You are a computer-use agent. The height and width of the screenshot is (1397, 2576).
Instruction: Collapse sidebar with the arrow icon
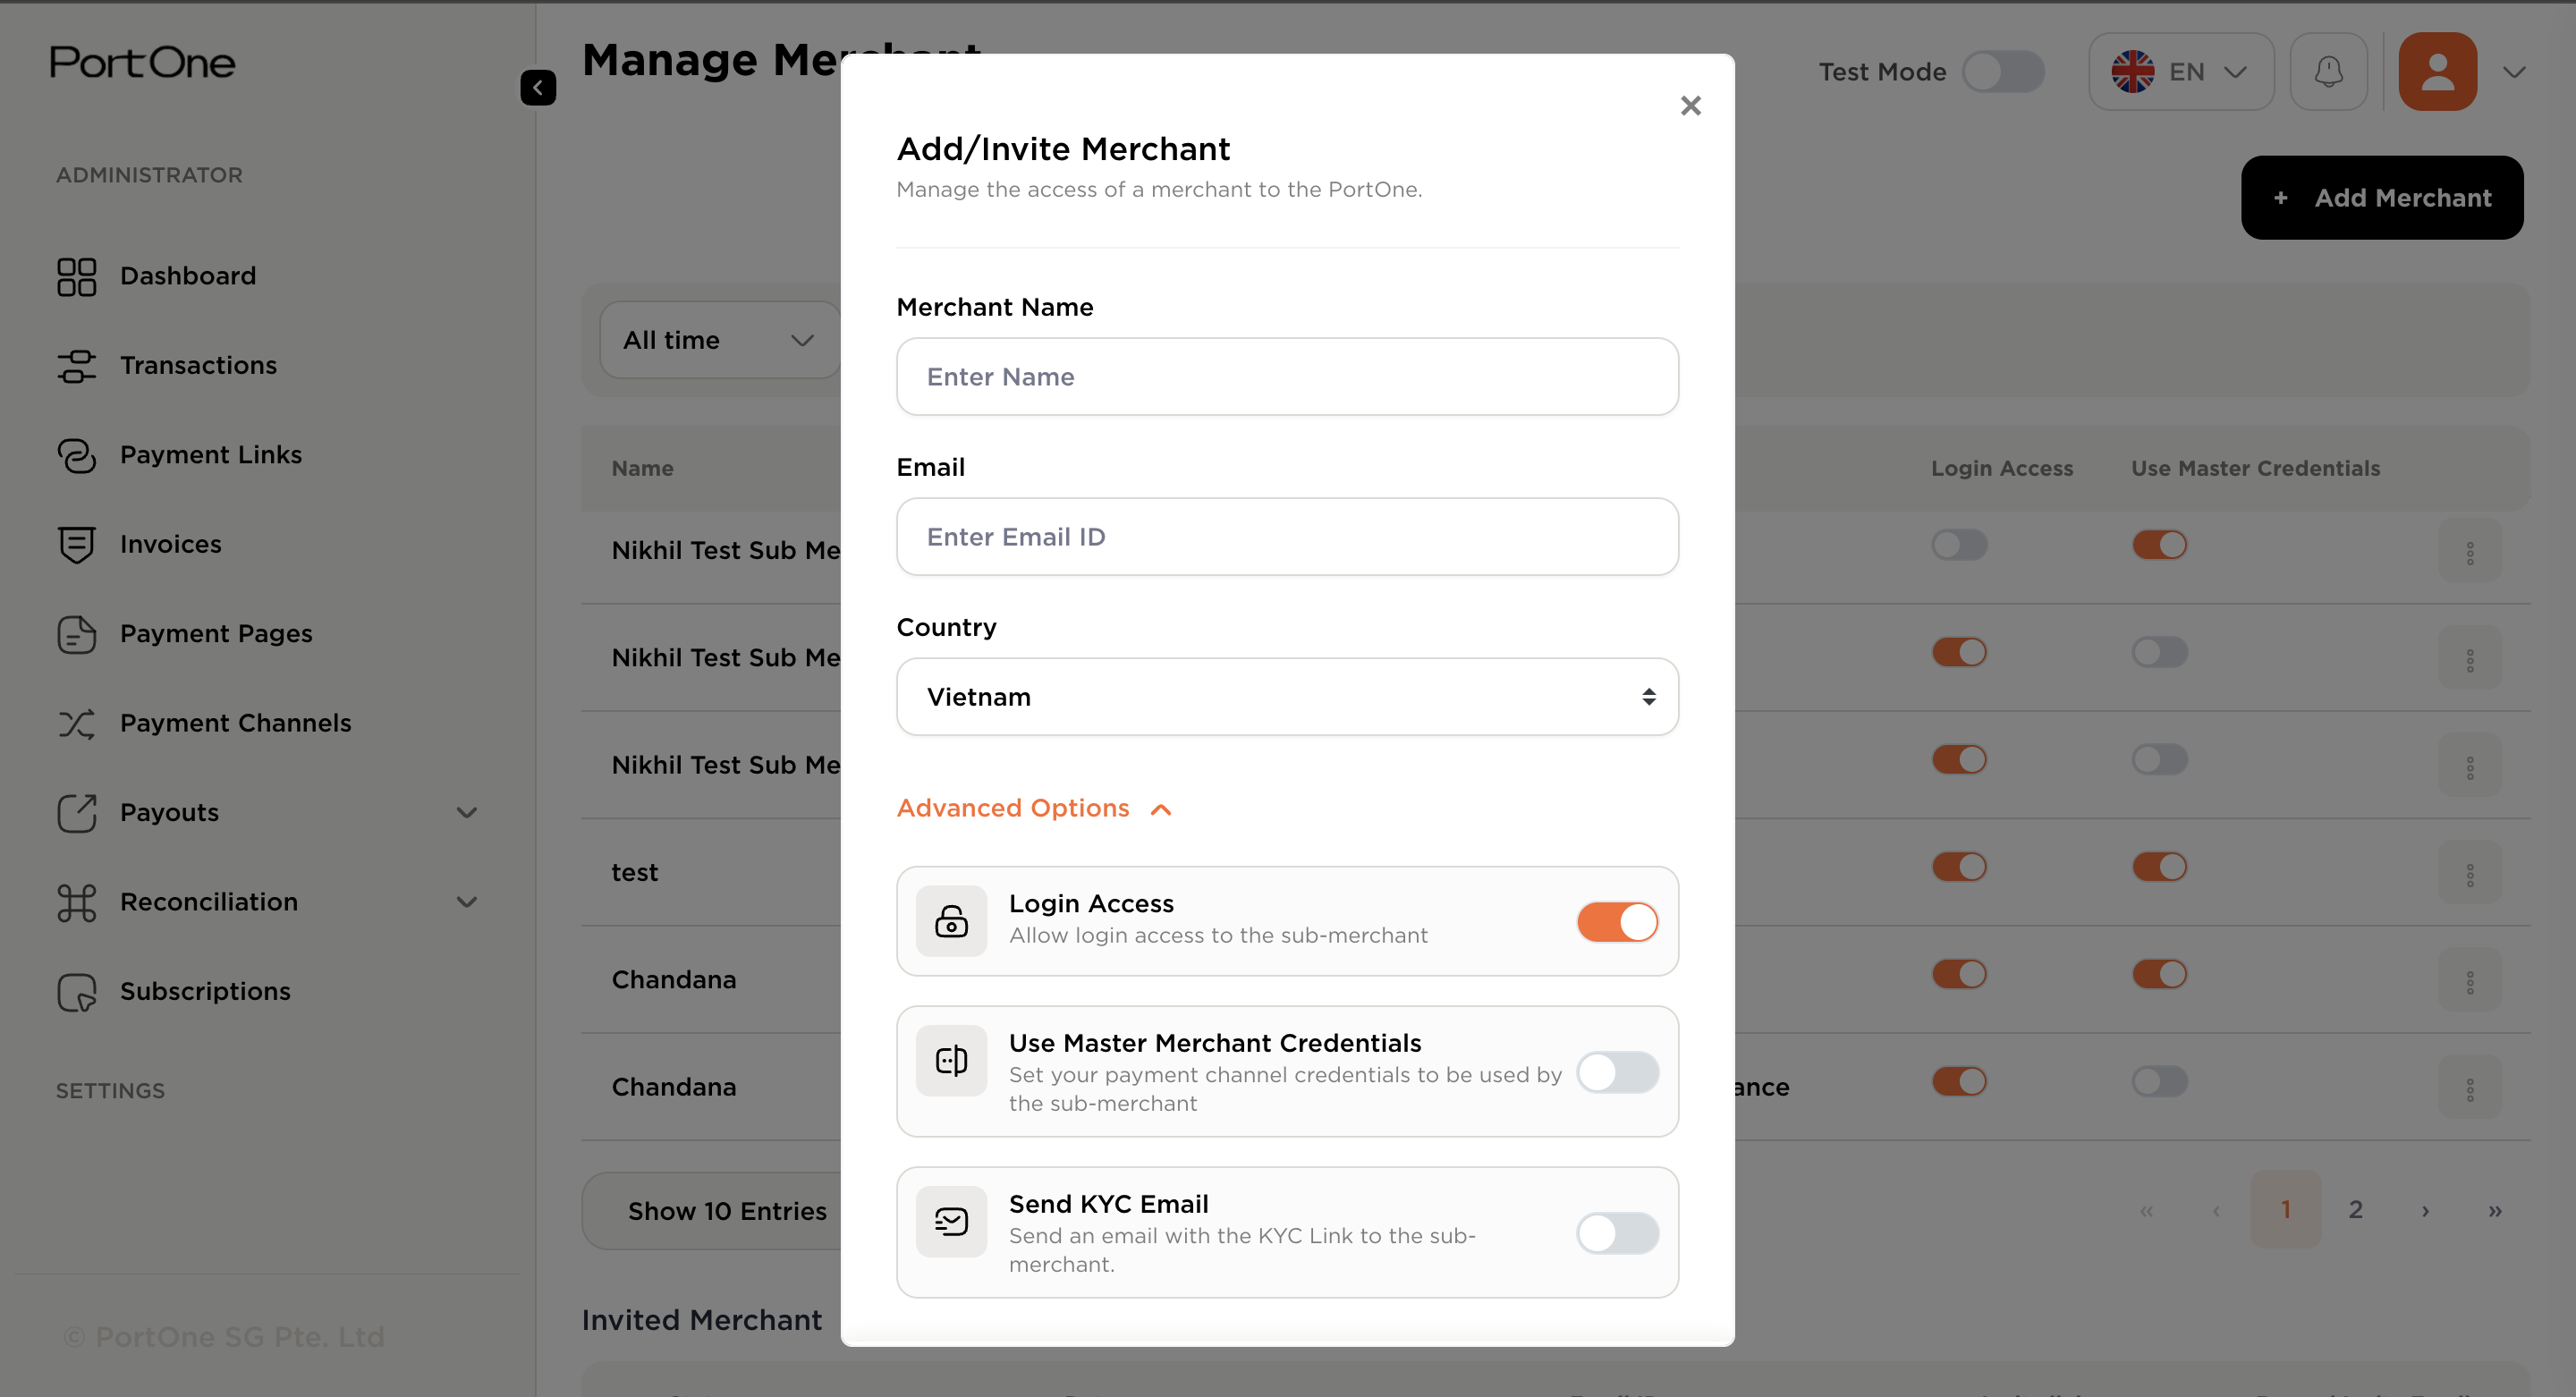click(538, 88)
